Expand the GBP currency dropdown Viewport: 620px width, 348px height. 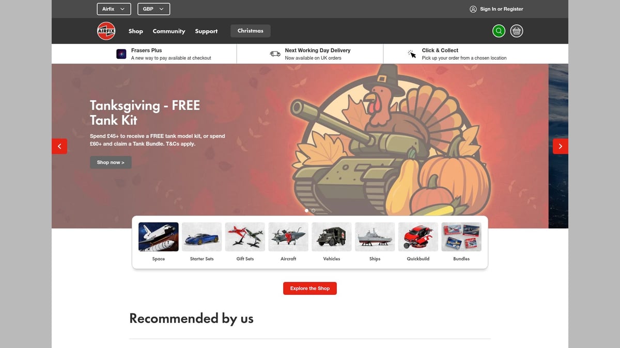point(154,9)
